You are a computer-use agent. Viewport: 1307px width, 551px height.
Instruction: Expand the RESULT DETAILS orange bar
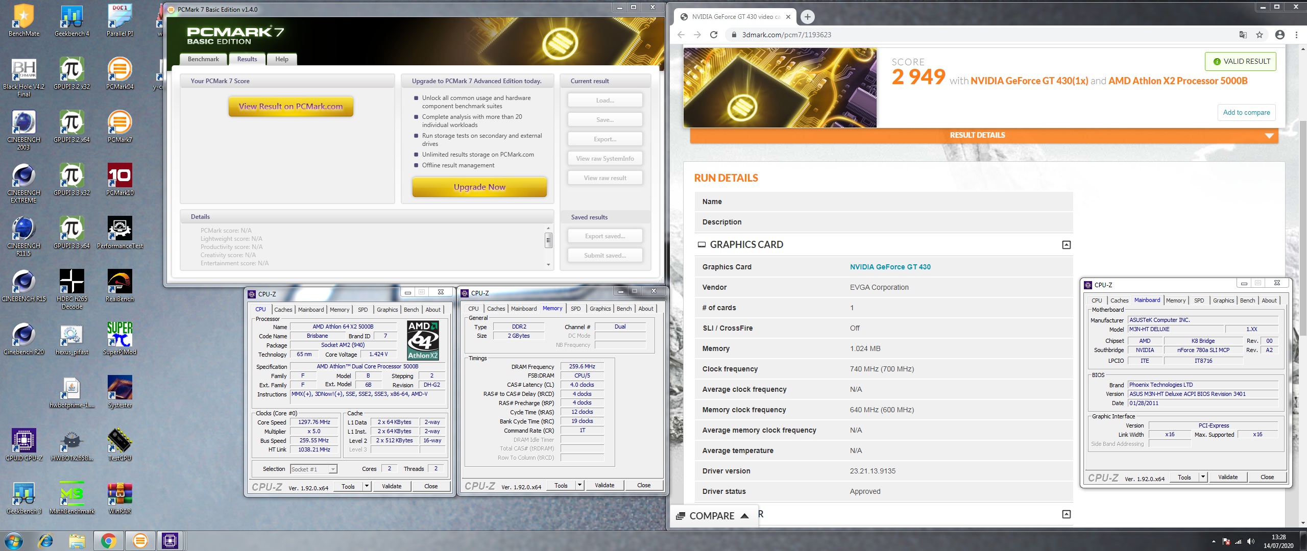tap(984, 135)
